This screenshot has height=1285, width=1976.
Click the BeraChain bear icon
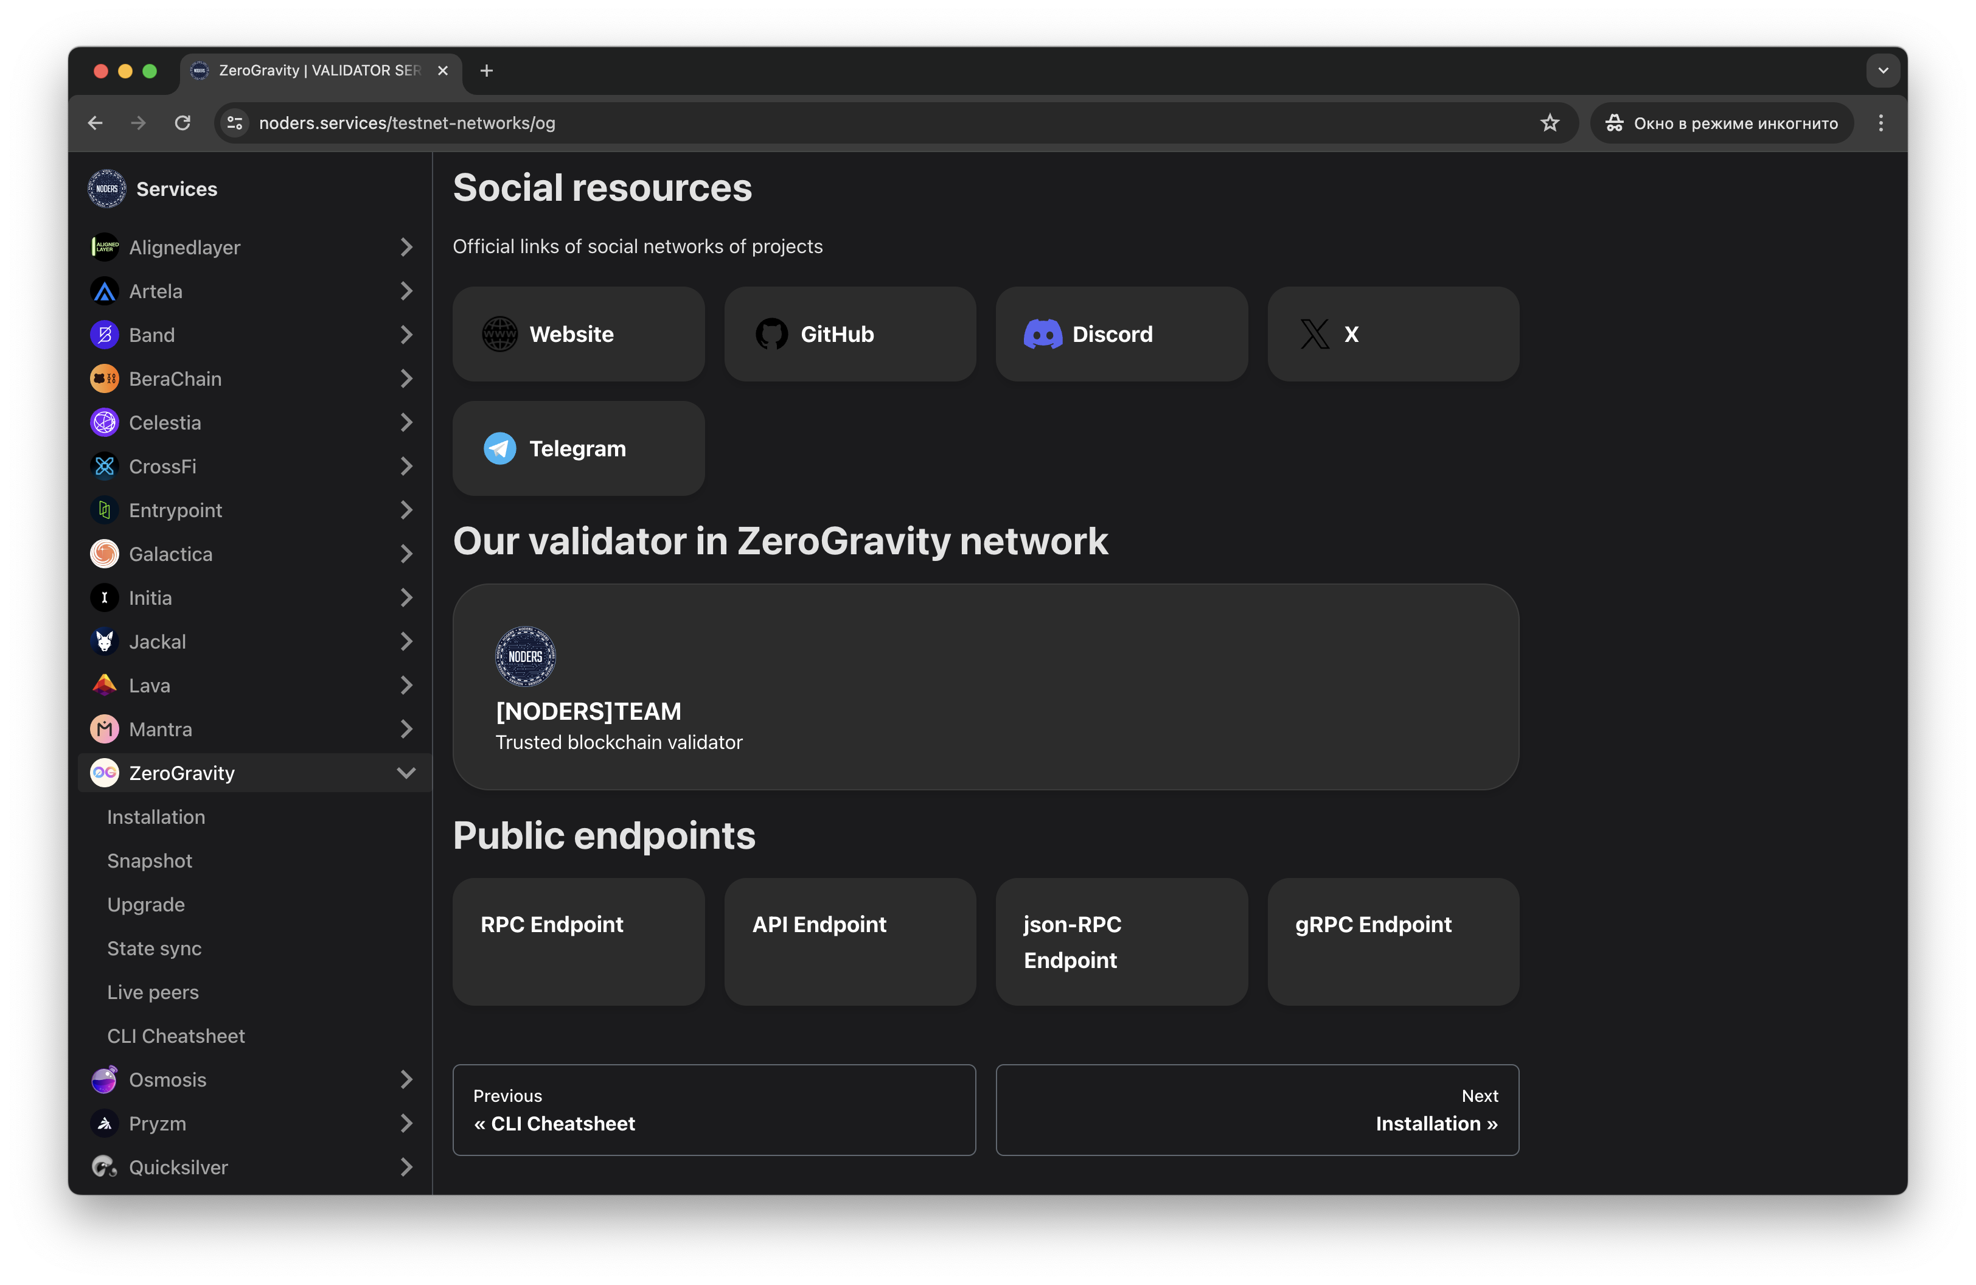point(105,380)
